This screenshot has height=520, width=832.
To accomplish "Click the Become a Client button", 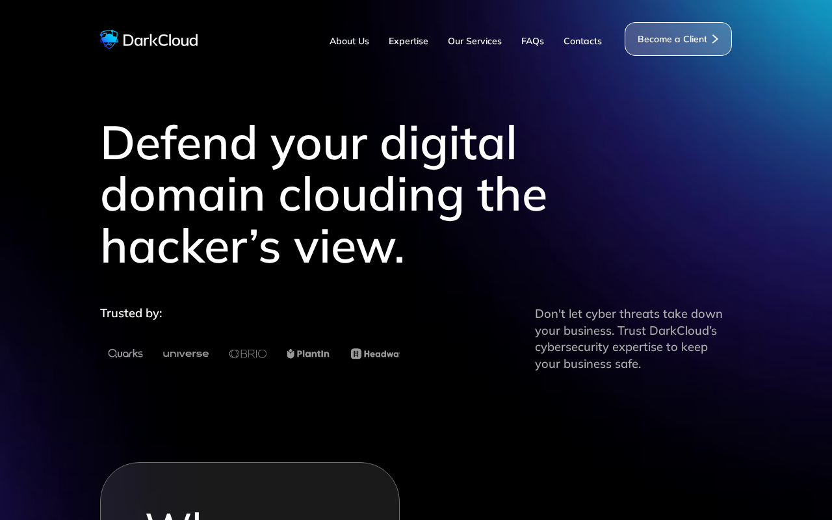I will point(678,39).
